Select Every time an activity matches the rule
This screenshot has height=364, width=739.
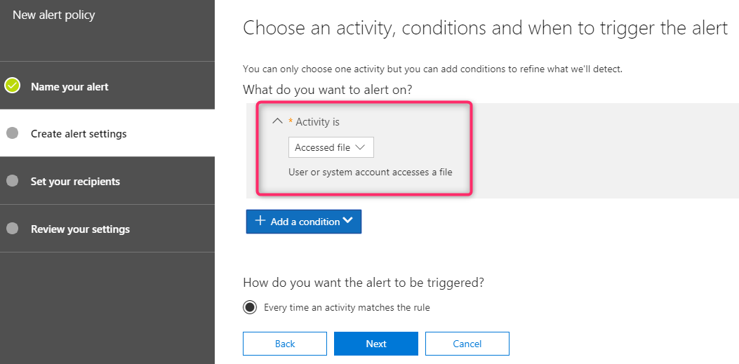[250, 307]
